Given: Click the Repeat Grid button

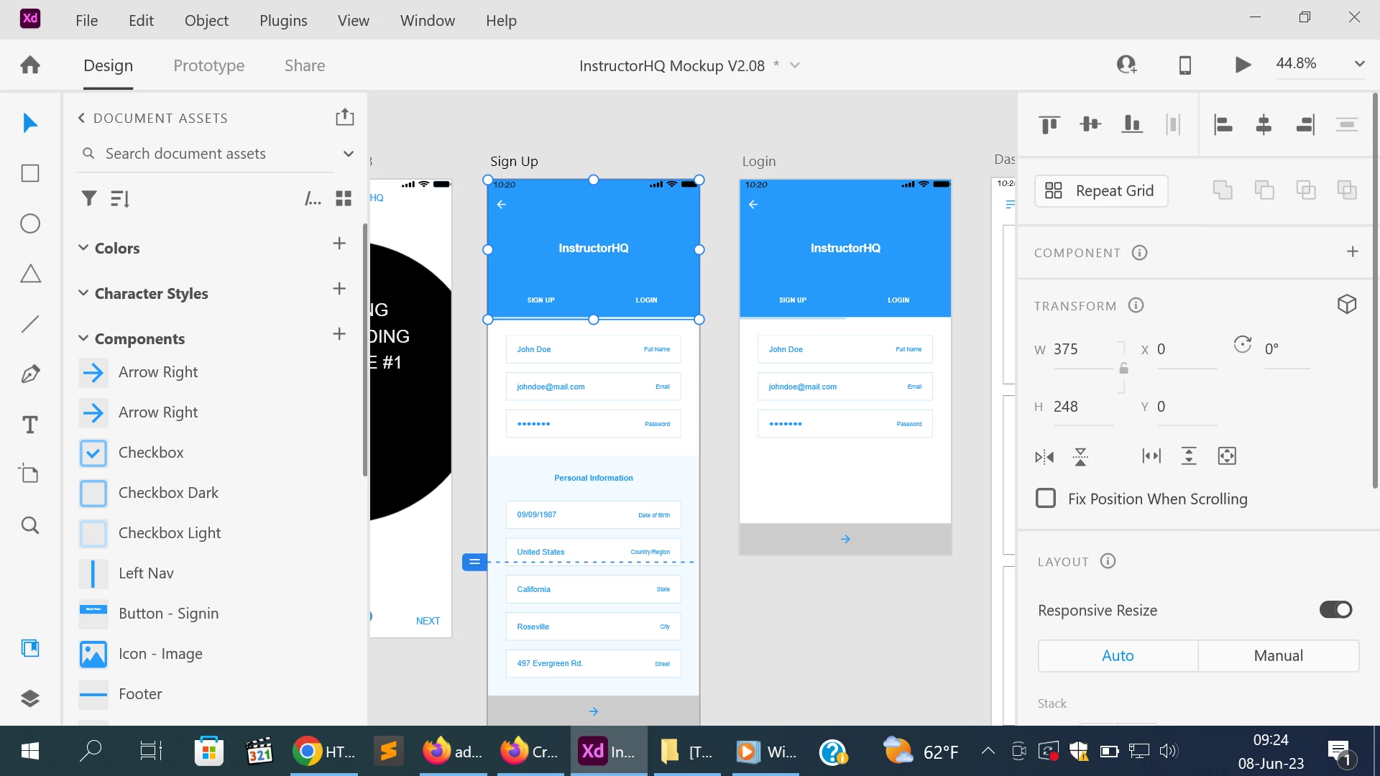Looking at the screenshot, I should 1100,190.
